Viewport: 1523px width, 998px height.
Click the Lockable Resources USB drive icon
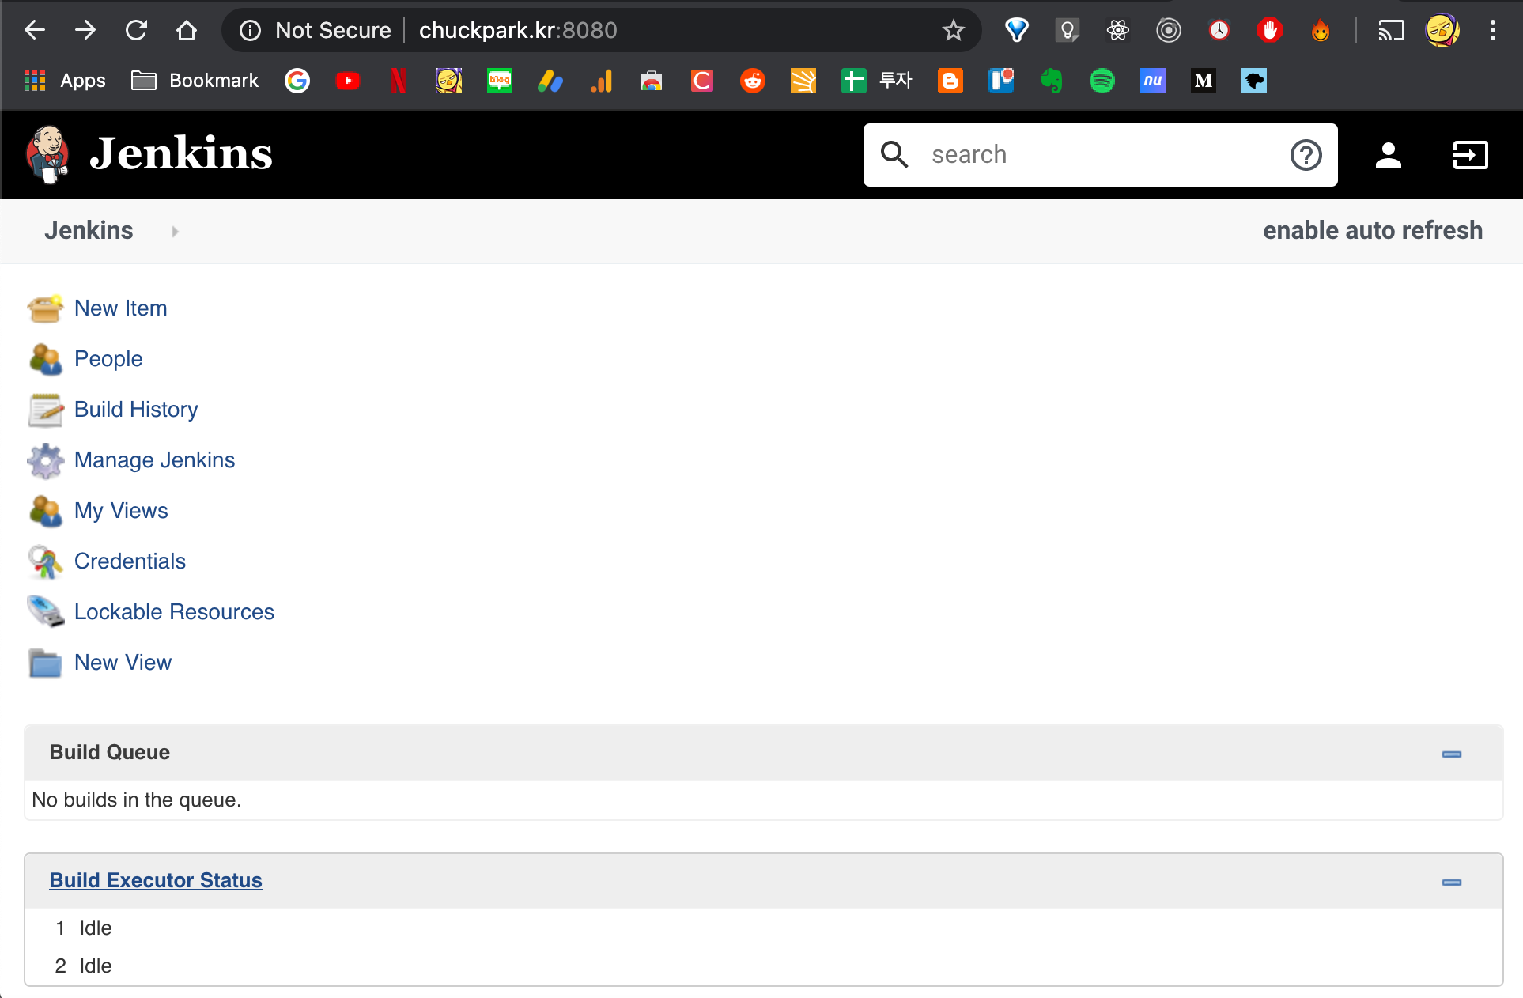tap(45, 611)
